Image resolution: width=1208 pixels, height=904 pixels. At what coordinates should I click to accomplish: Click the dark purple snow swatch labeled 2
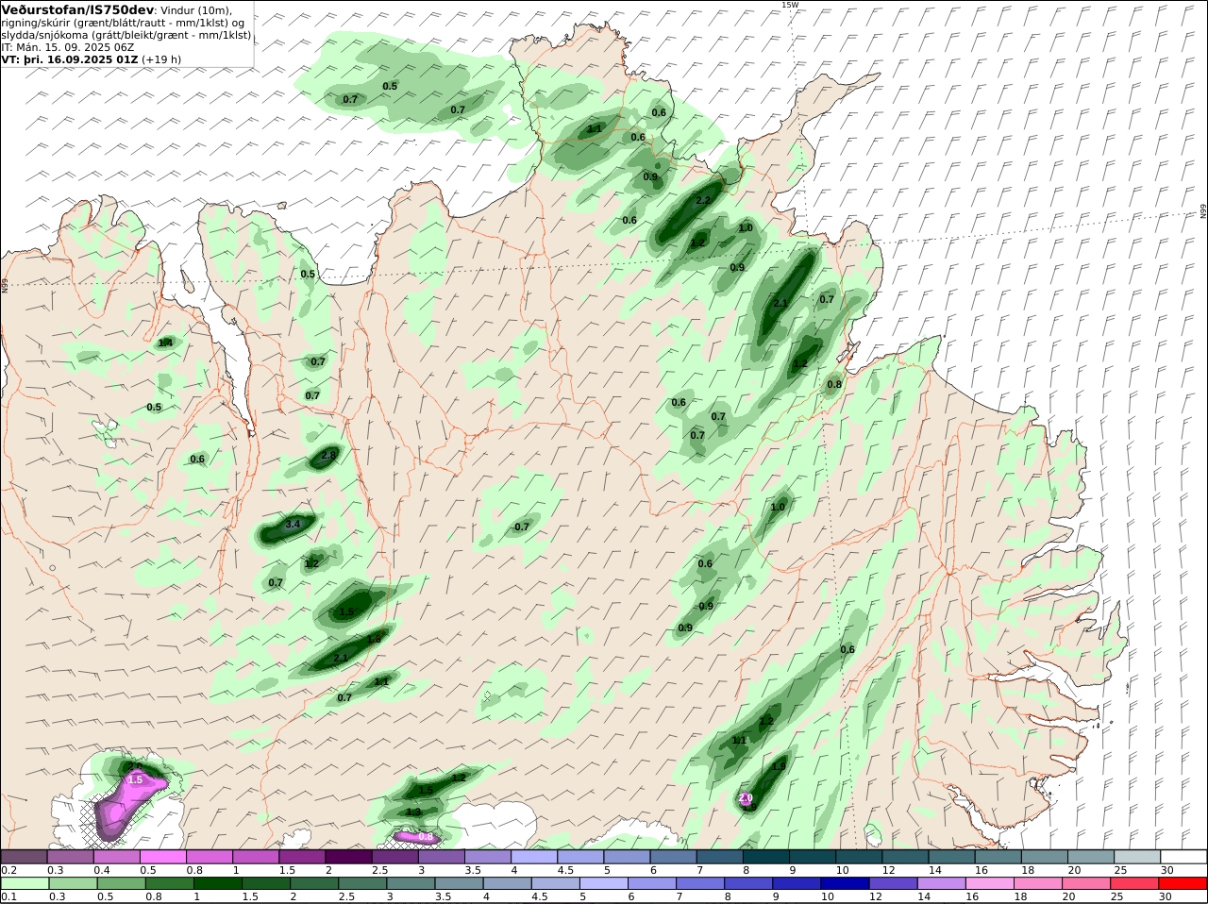pos(350,856)
